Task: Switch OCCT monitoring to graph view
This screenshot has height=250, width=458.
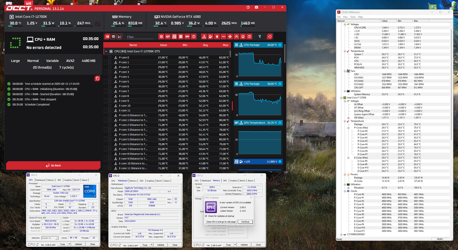Action: click(x=120, y=37)
